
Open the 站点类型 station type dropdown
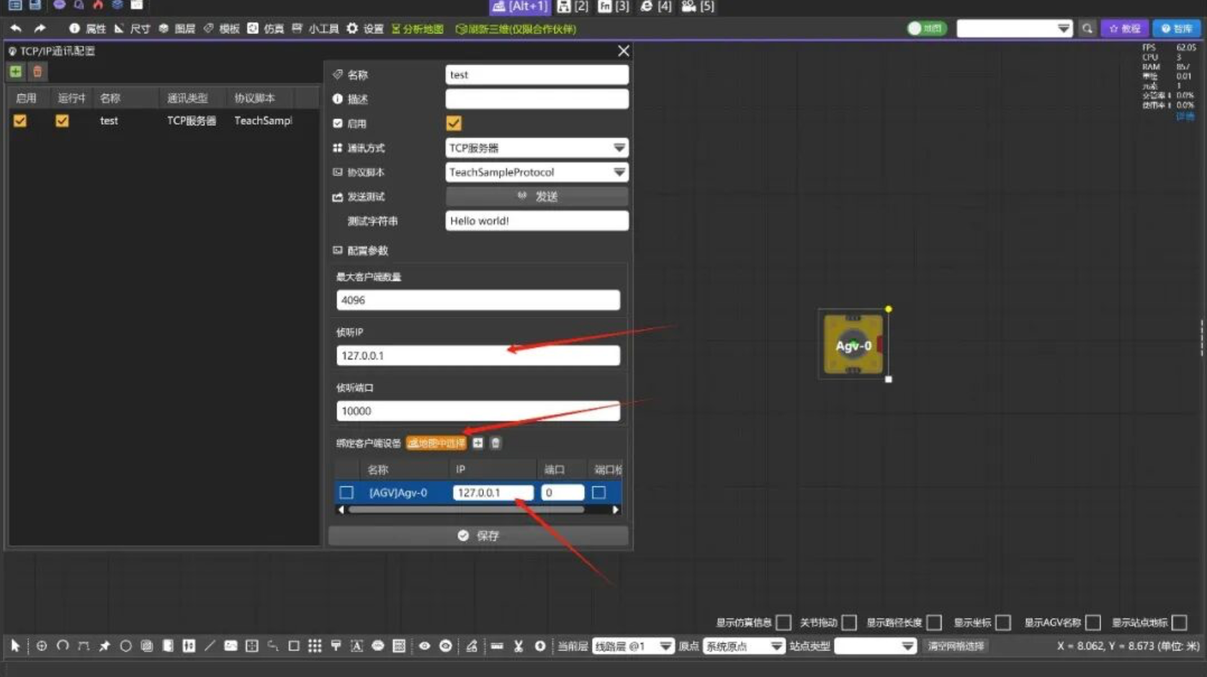[x=875, y=646]
